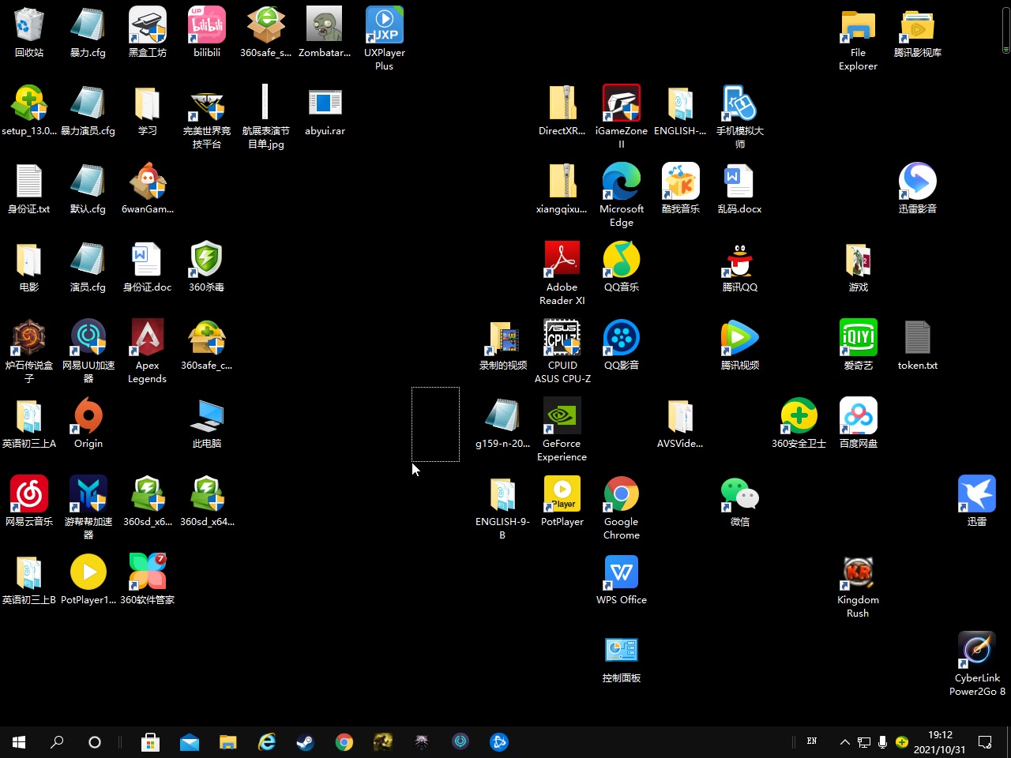Select the 游戏 folder icon
This screenshot has height=758, width=1011.
[x=859, y=266]
